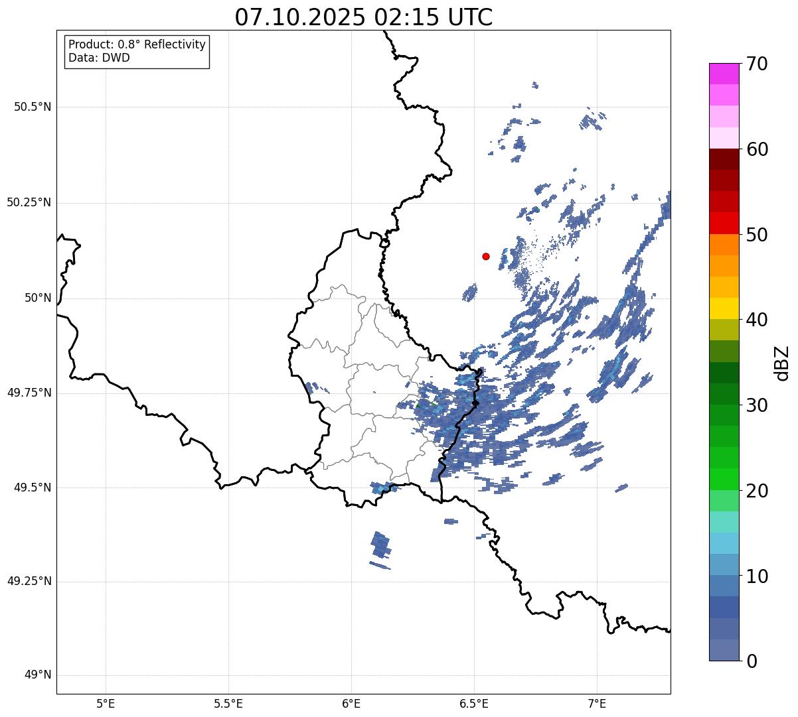Click the 49°N latitude label
Viewport: 798px width, 717px height.
(38, 675)
